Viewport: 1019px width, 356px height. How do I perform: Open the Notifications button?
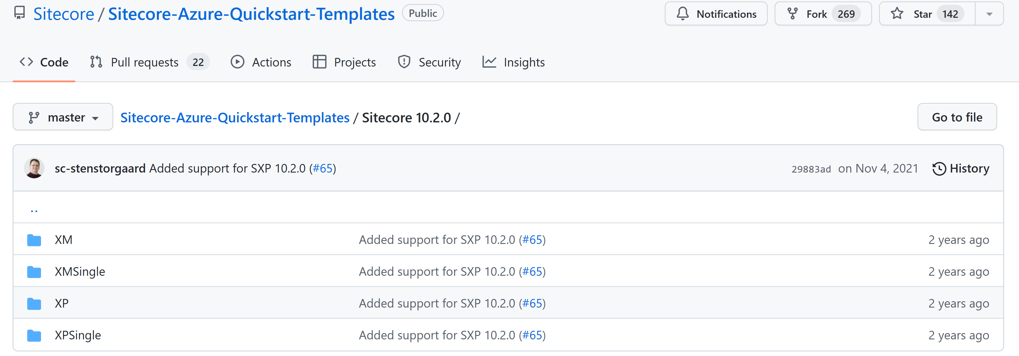pyautogui.click(x=716, y=14)
